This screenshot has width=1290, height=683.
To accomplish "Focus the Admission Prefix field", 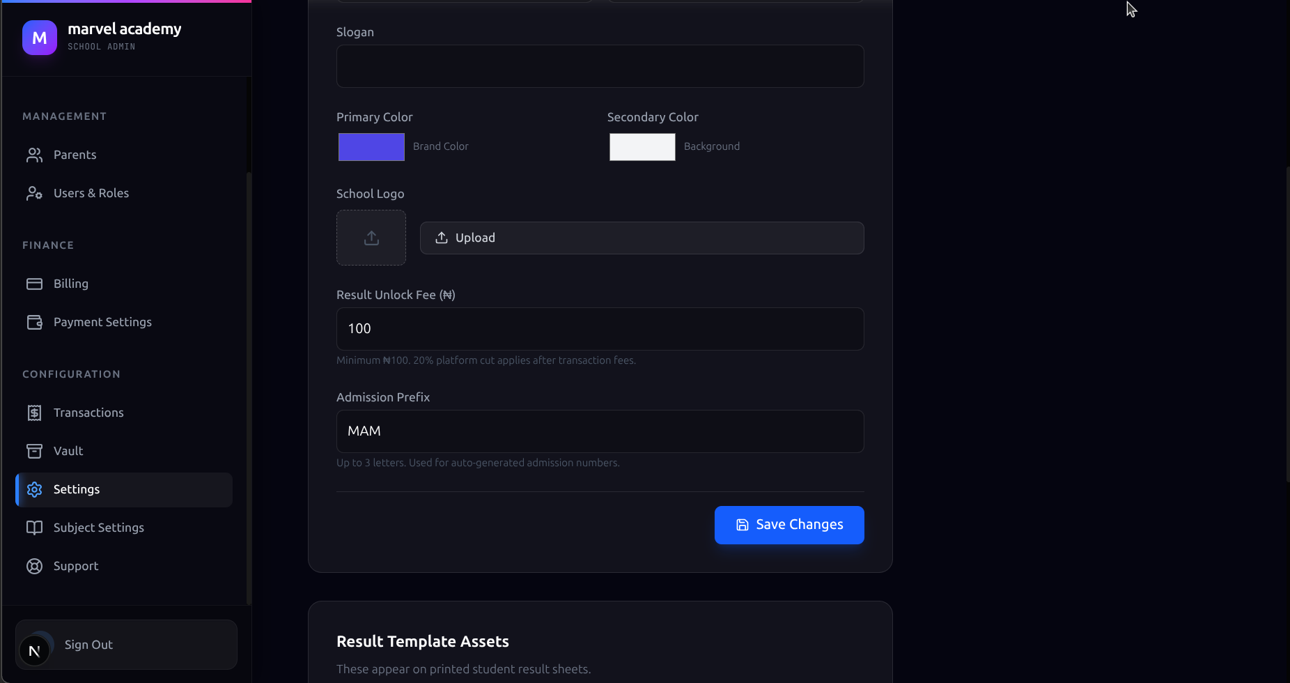I will (x=600, y=431).
